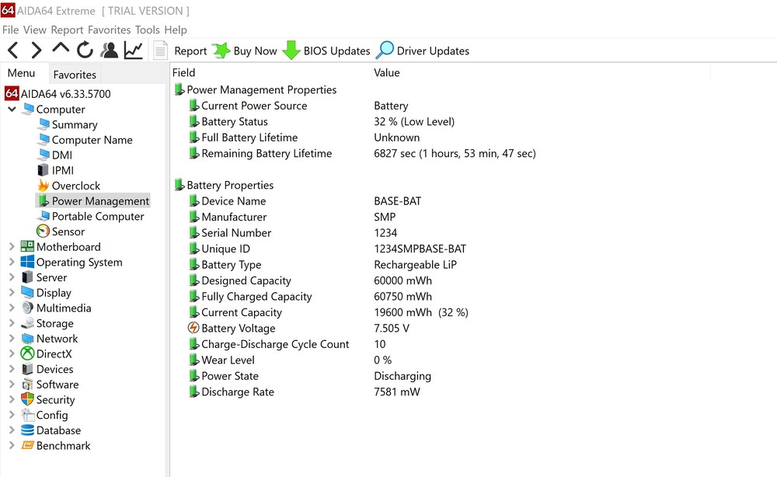Select the Battery Voltage row

click(238, 329)
